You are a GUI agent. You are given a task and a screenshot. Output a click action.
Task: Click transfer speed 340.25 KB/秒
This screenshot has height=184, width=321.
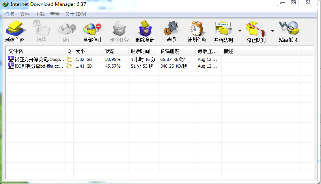174,66
